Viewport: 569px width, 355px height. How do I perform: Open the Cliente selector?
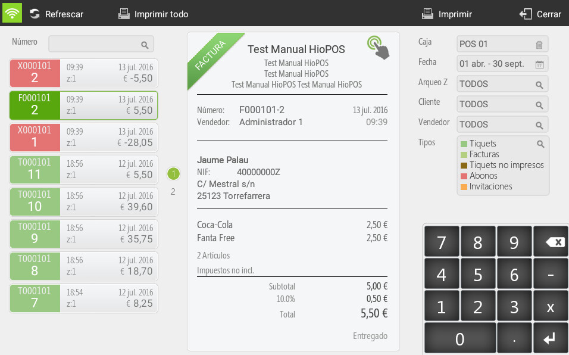tap(502, 104)
